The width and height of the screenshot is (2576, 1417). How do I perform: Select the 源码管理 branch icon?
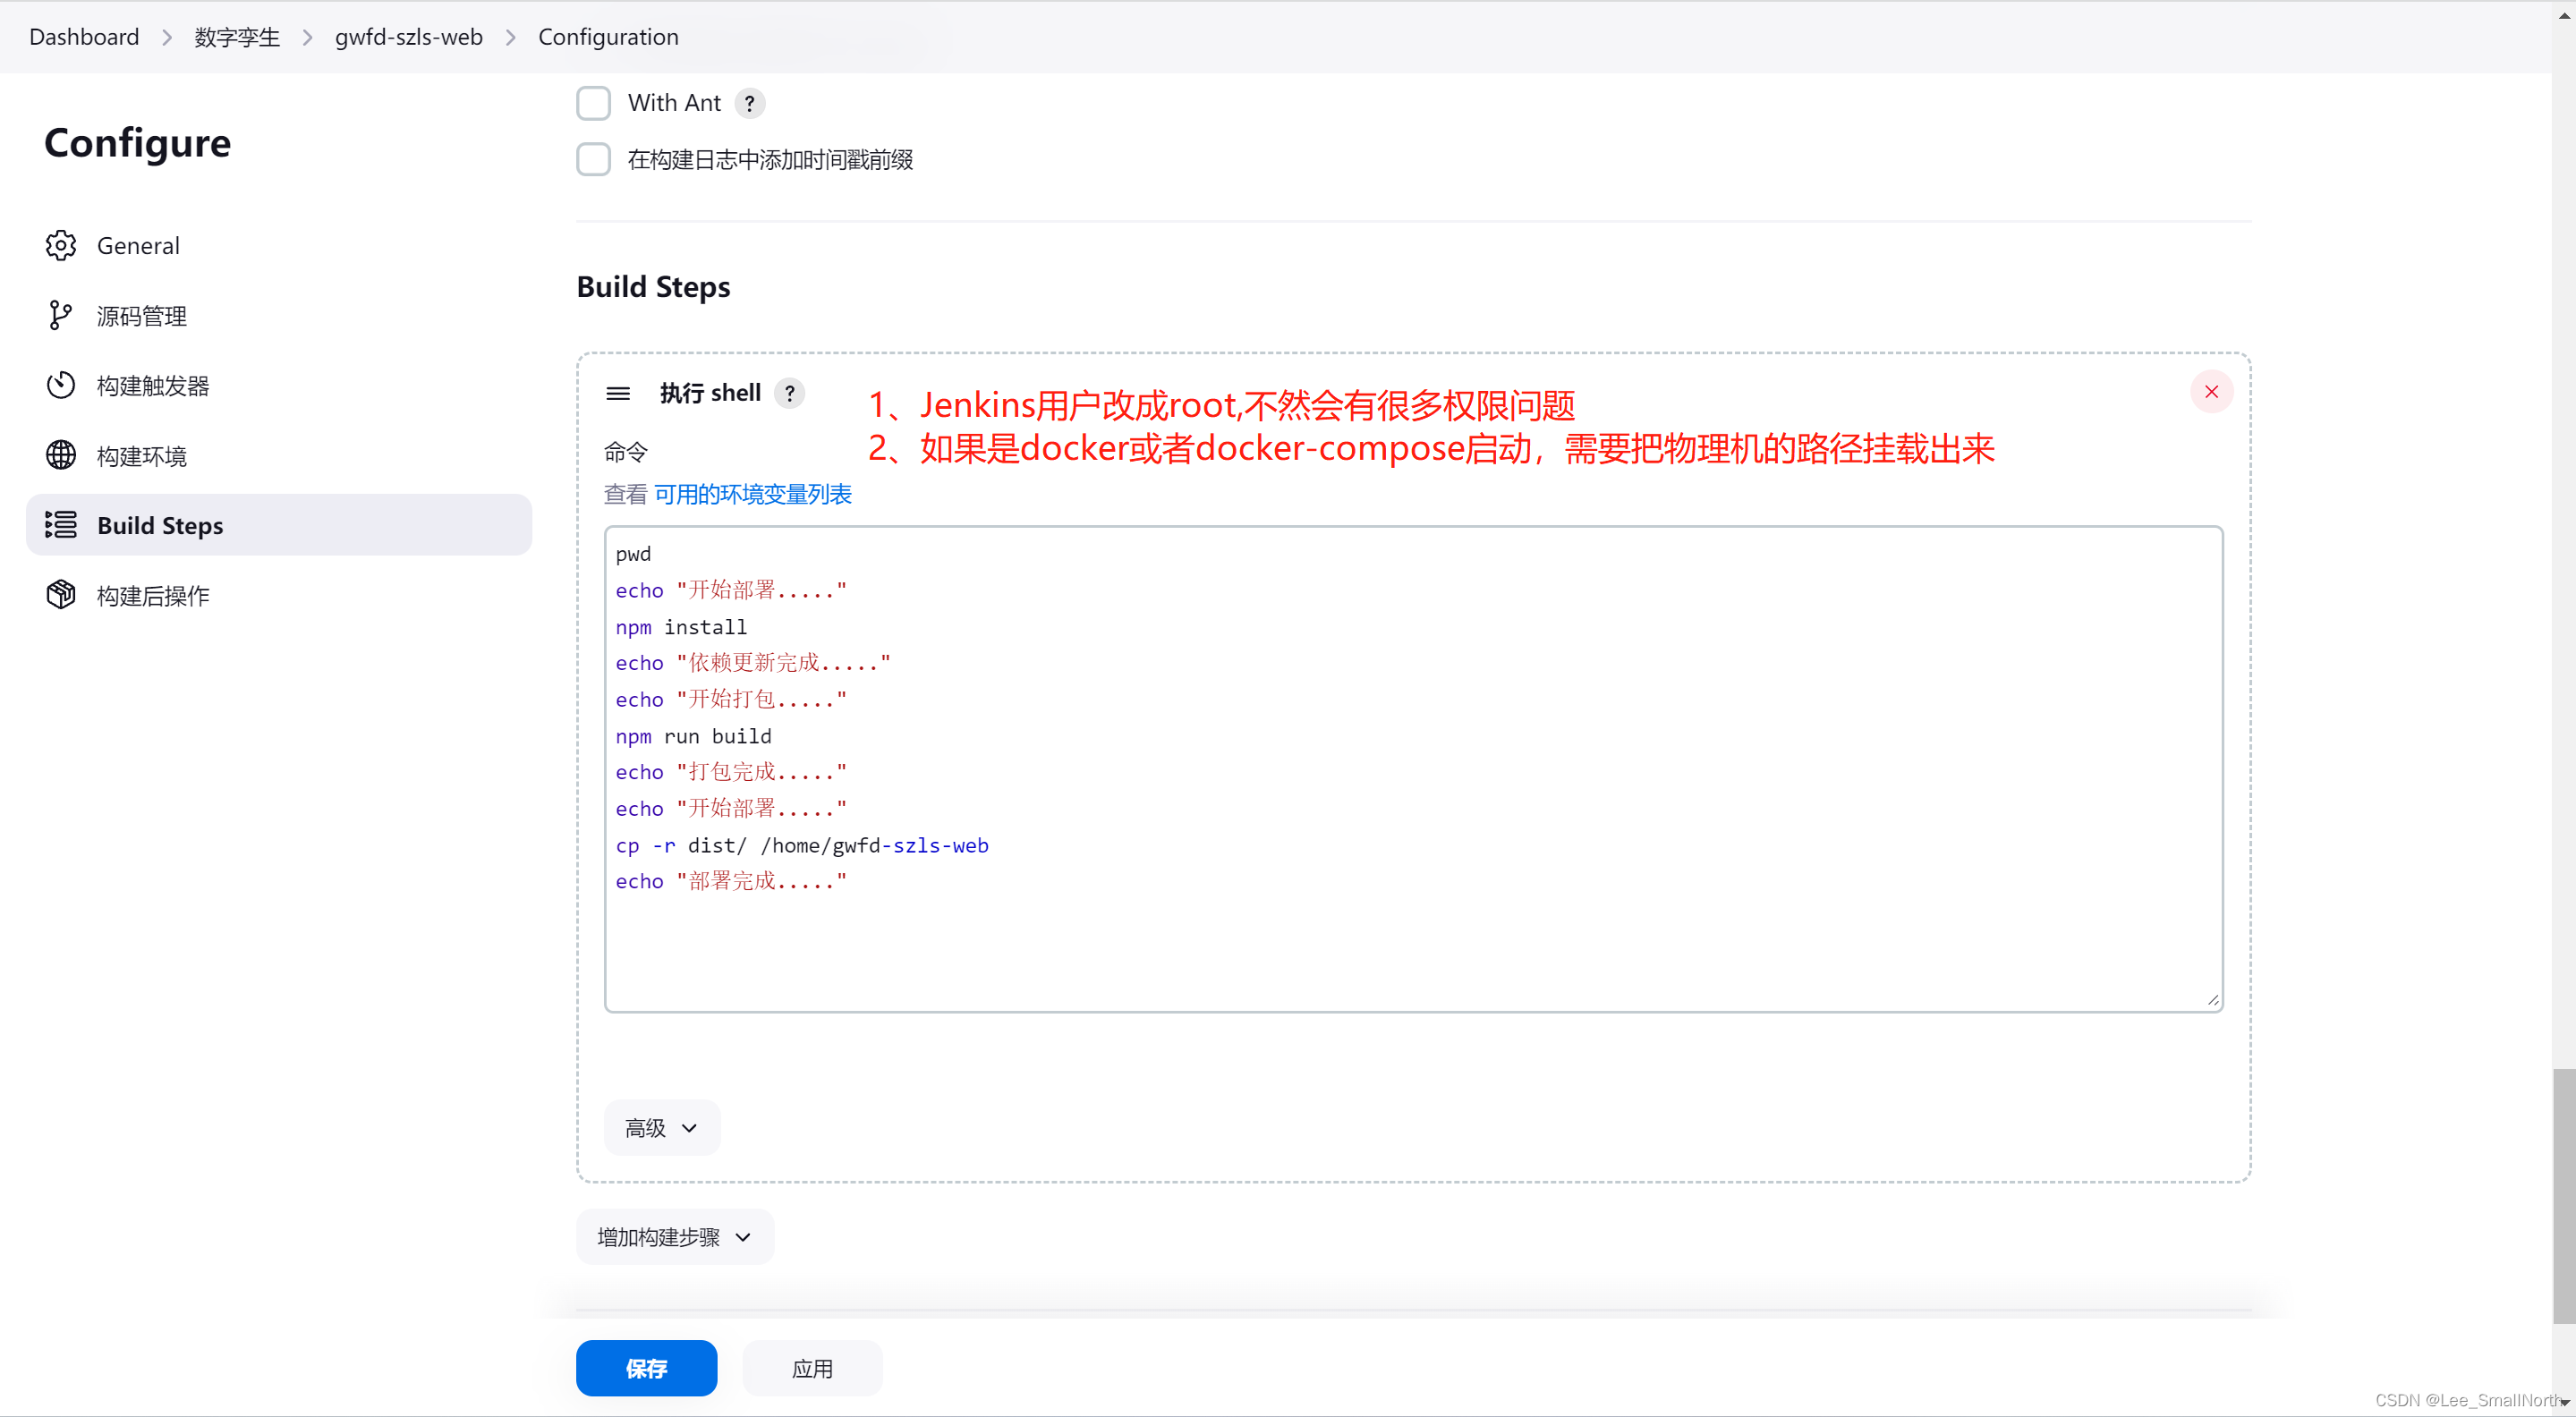pos(60,315)
